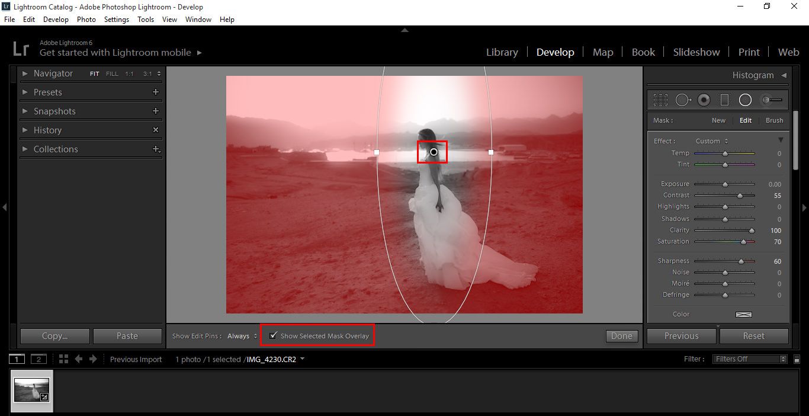Click the radial filter right handle
The height and width of the screenshot is (416, 809).
tap(491, 152)
